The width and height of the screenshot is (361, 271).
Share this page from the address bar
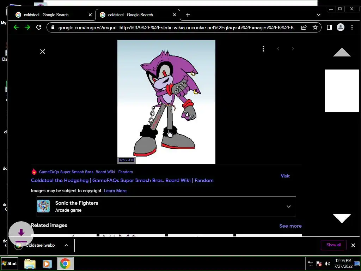tap(304, 28)
